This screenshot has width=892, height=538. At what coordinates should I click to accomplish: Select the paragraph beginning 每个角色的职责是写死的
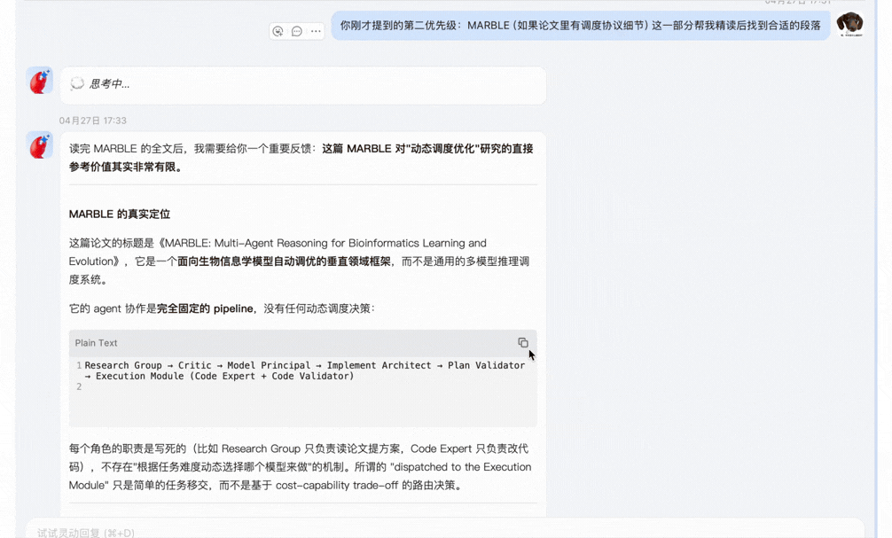coord(300,467)
